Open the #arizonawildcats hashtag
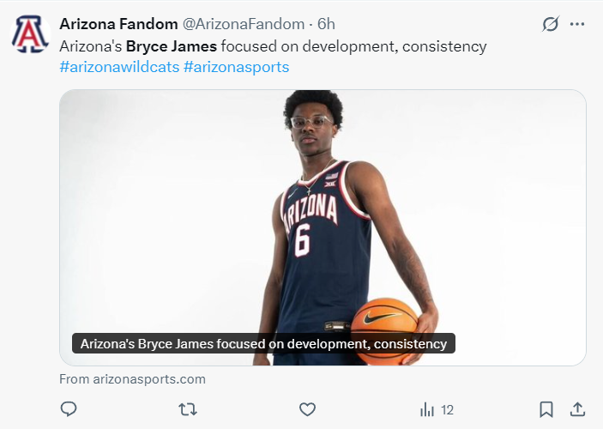603x429 pixels. coord(119,67)
